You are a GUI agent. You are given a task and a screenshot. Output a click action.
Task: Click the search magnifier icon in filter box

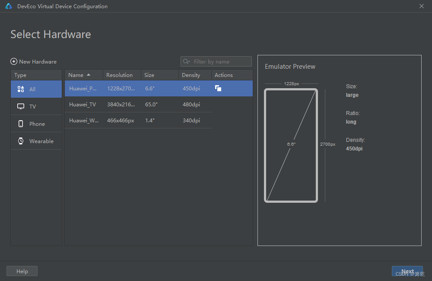tap(187, 61)
